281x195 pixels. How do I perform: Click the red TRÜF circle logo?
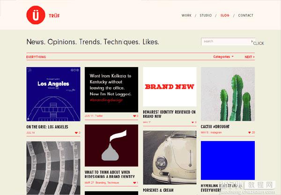click(x=36, y=15)
